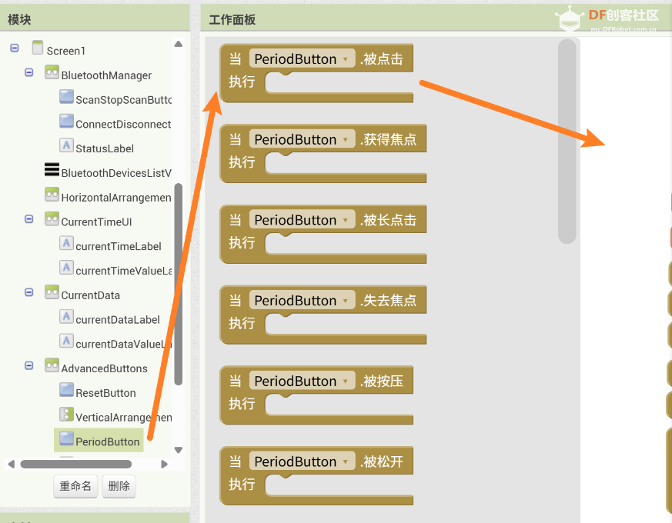Click the currentDataLabel label icon
The image size is (672, 523).
(66, 317)
